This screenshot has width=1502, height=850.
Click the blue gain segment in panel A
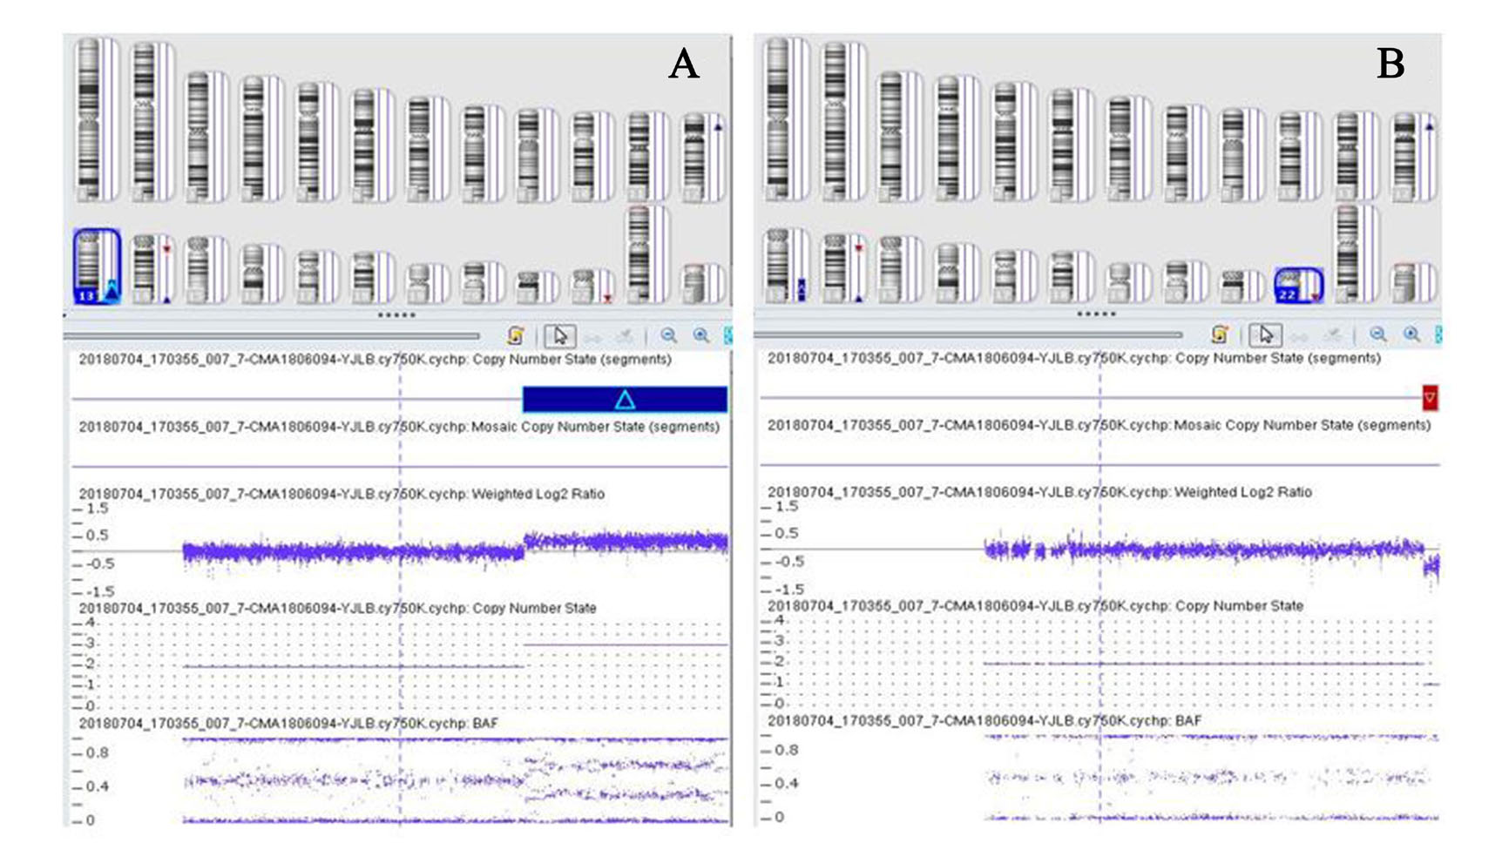(624, 400)
